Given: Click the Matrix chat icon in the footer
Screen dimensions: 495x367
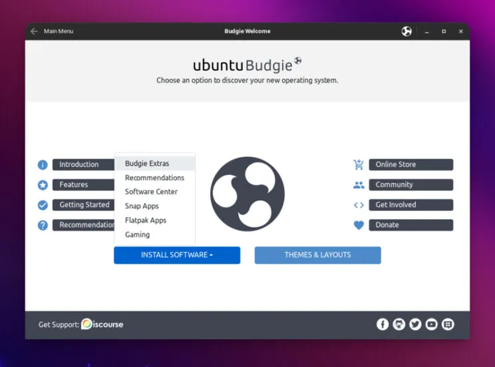Looking at the screenshot, I should coord(448,324).
